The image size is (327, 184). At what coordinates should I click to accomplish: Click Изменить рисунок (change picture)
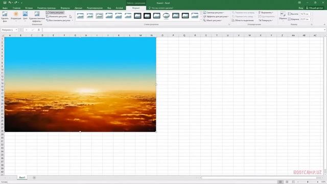pyautogui.click(x=57, y=16)
